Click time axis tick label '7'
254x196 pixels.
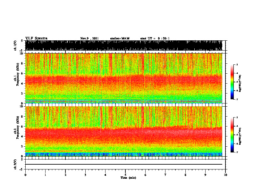click(x=165, y=175)
